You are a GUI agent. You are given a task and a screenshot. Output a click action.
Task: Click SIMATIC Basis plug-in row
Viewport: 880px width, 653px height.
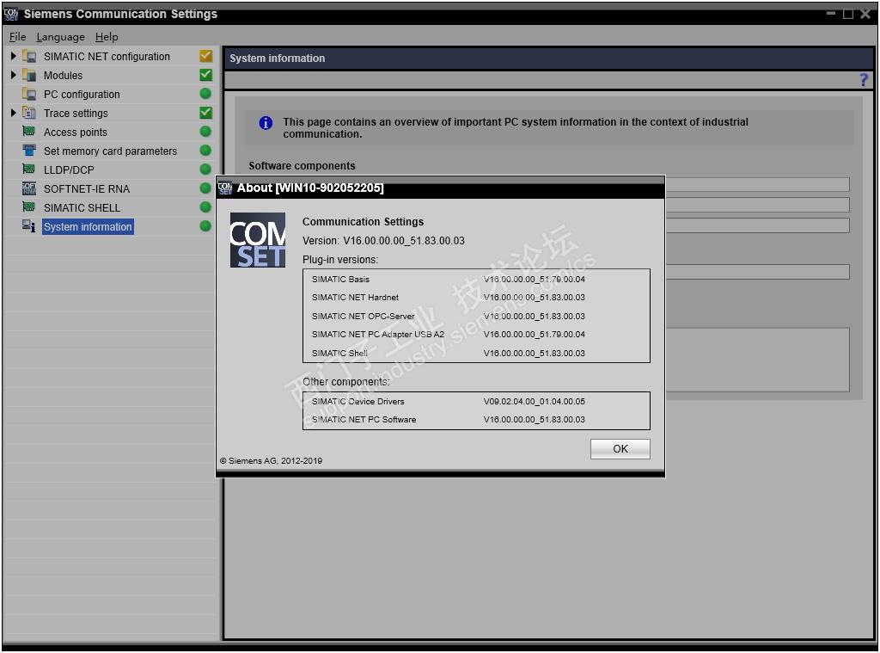click(476, 280)
